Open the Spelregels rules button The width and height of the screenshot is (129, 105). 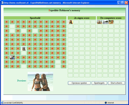[x=99, y=83]
